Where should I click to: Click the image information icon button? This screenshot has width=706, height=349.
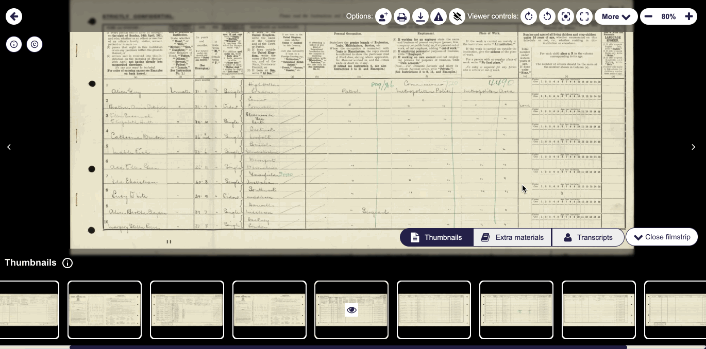pyautogui.click(x=13, y=44)
